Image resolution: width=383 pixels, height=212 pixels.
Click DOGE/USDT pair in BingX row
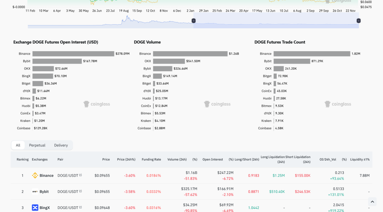(68, 208)
